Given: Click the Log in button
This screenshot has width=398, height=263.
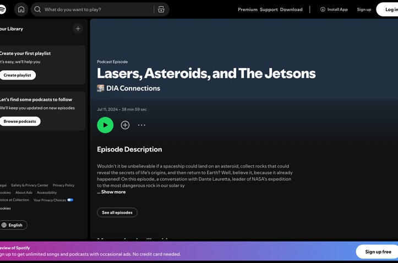Looking at the screenshot, I should click(x=387, y=9).
